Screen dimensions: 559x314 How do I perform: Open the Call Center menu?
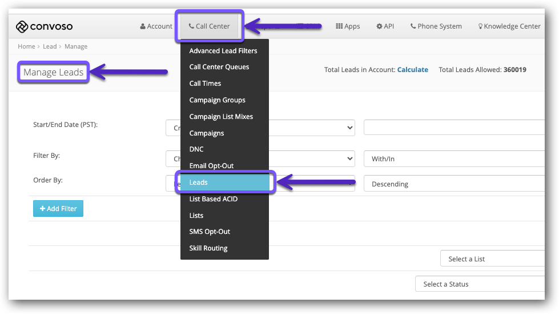click(210, 26)
